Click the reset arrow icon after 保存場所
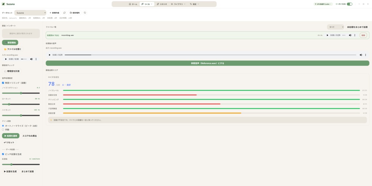Image resolution: width=372 pixels, height=186 pixels. tap(85, 13)
